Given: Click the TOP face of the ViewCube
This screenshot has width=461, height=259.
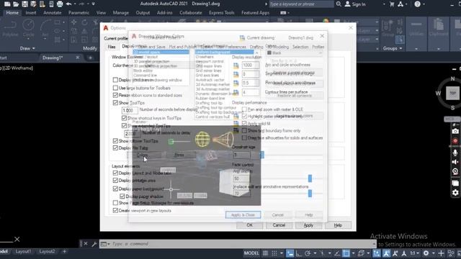Looking at the screenshot, I should pyautogui.click(x=453, y=93).
